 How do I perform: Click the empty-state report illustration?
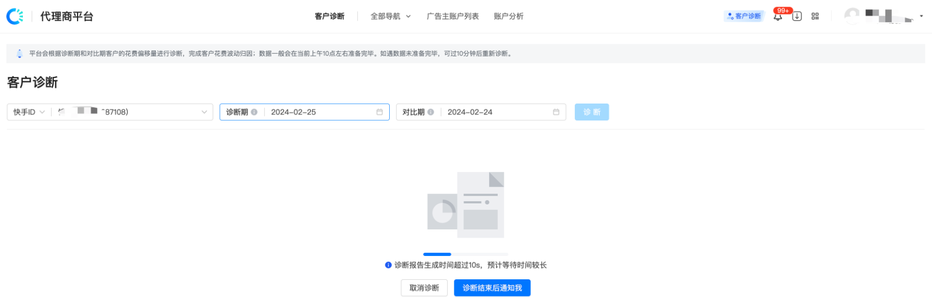466,205
